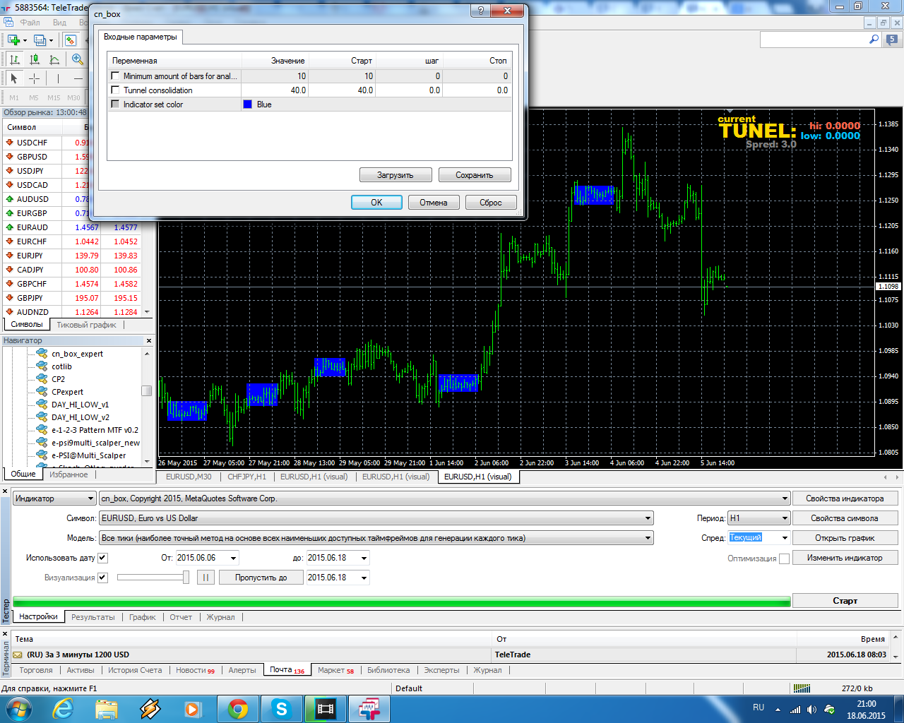Switch chart to bar chart mode

pos(14,59)
